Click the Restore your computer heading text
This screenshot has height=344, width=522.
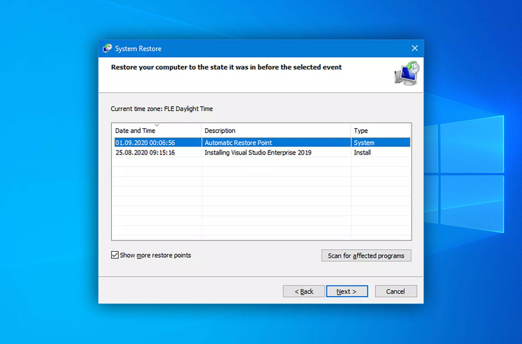[x=226, y=67]
